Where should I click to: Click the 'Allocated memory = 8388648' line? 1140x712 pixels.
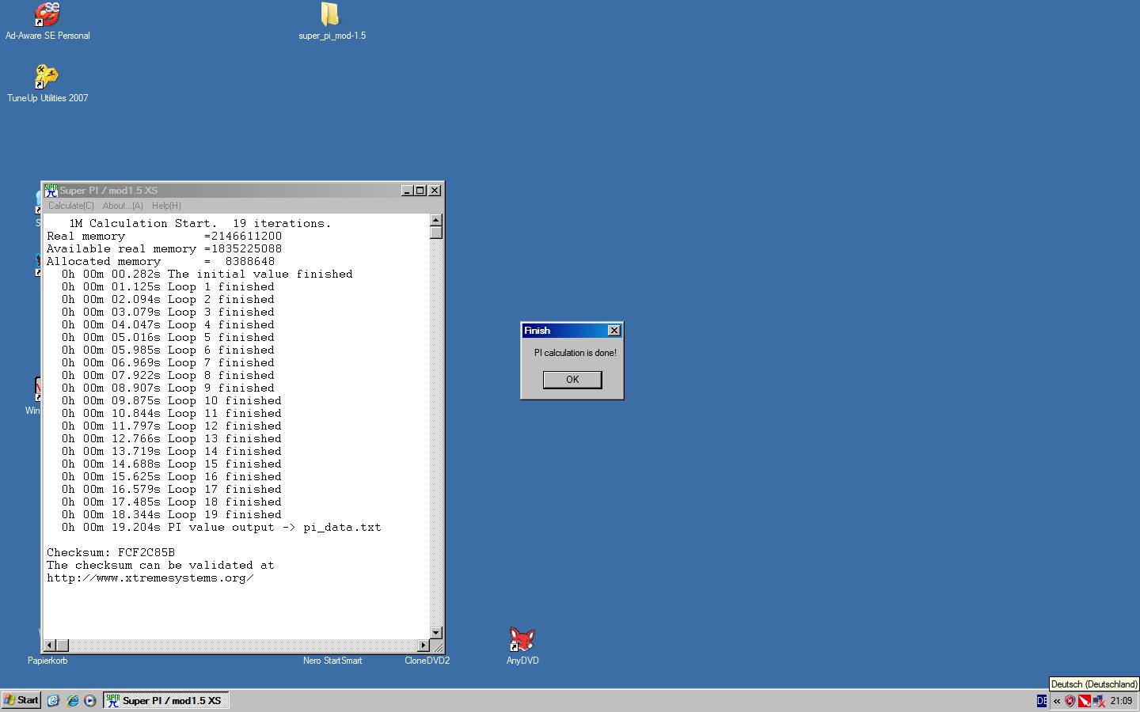point(161,262)
